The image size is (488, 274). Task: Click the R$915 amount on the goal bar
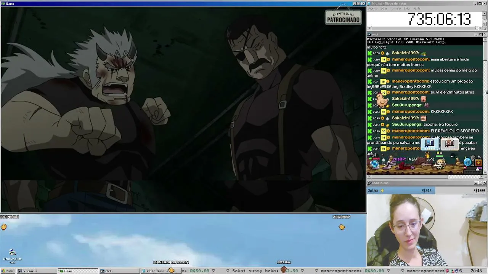(x=427, y=191)
